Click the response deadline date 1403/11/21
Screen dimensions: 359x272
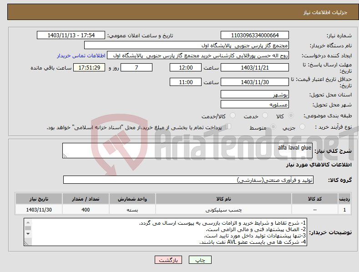pos(255,67)
